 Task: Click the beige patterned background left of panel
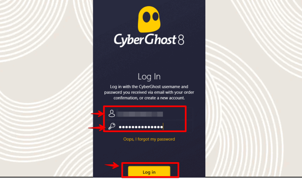click(x=46, y=88)
